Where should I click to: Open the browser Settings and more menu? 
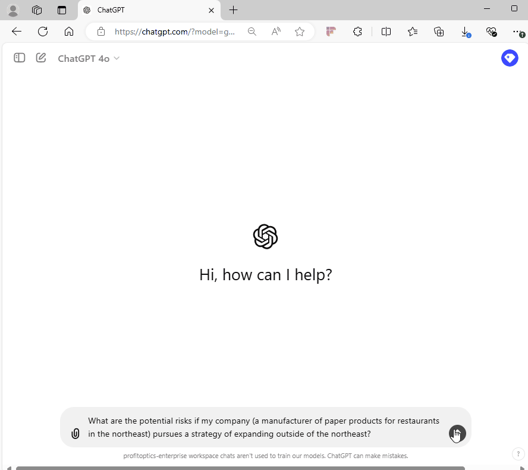click(x=518, y=32)
